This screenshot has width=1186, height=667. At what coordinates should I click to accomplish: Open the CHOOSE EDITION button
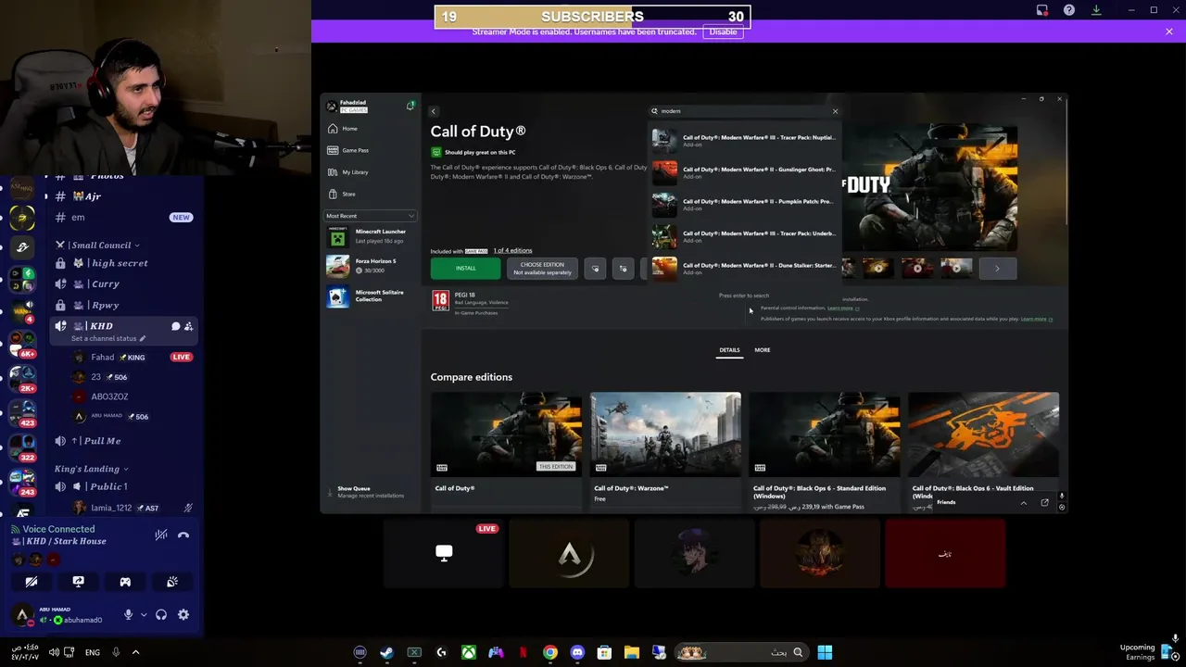coord(542,269)
